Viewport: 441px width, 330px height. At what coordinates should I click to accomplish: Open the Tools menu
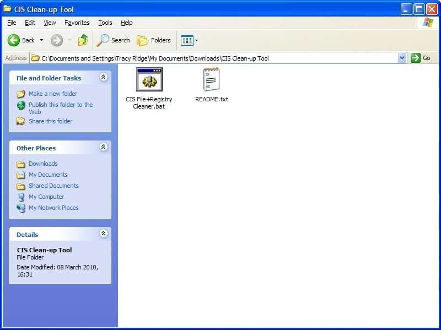click(x=105, y=23)
